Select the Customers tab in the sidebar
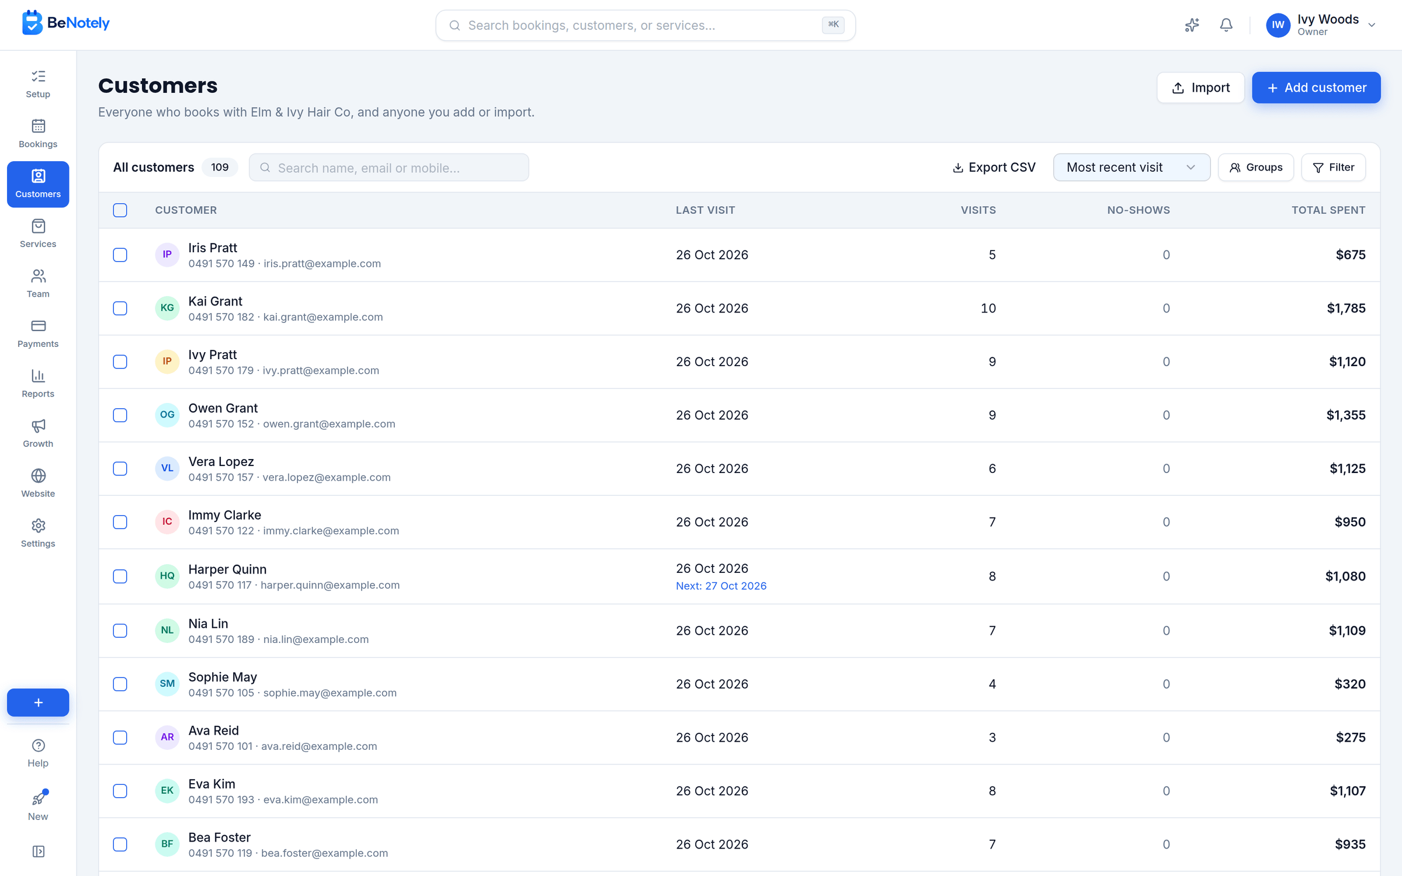 [38, 184]
